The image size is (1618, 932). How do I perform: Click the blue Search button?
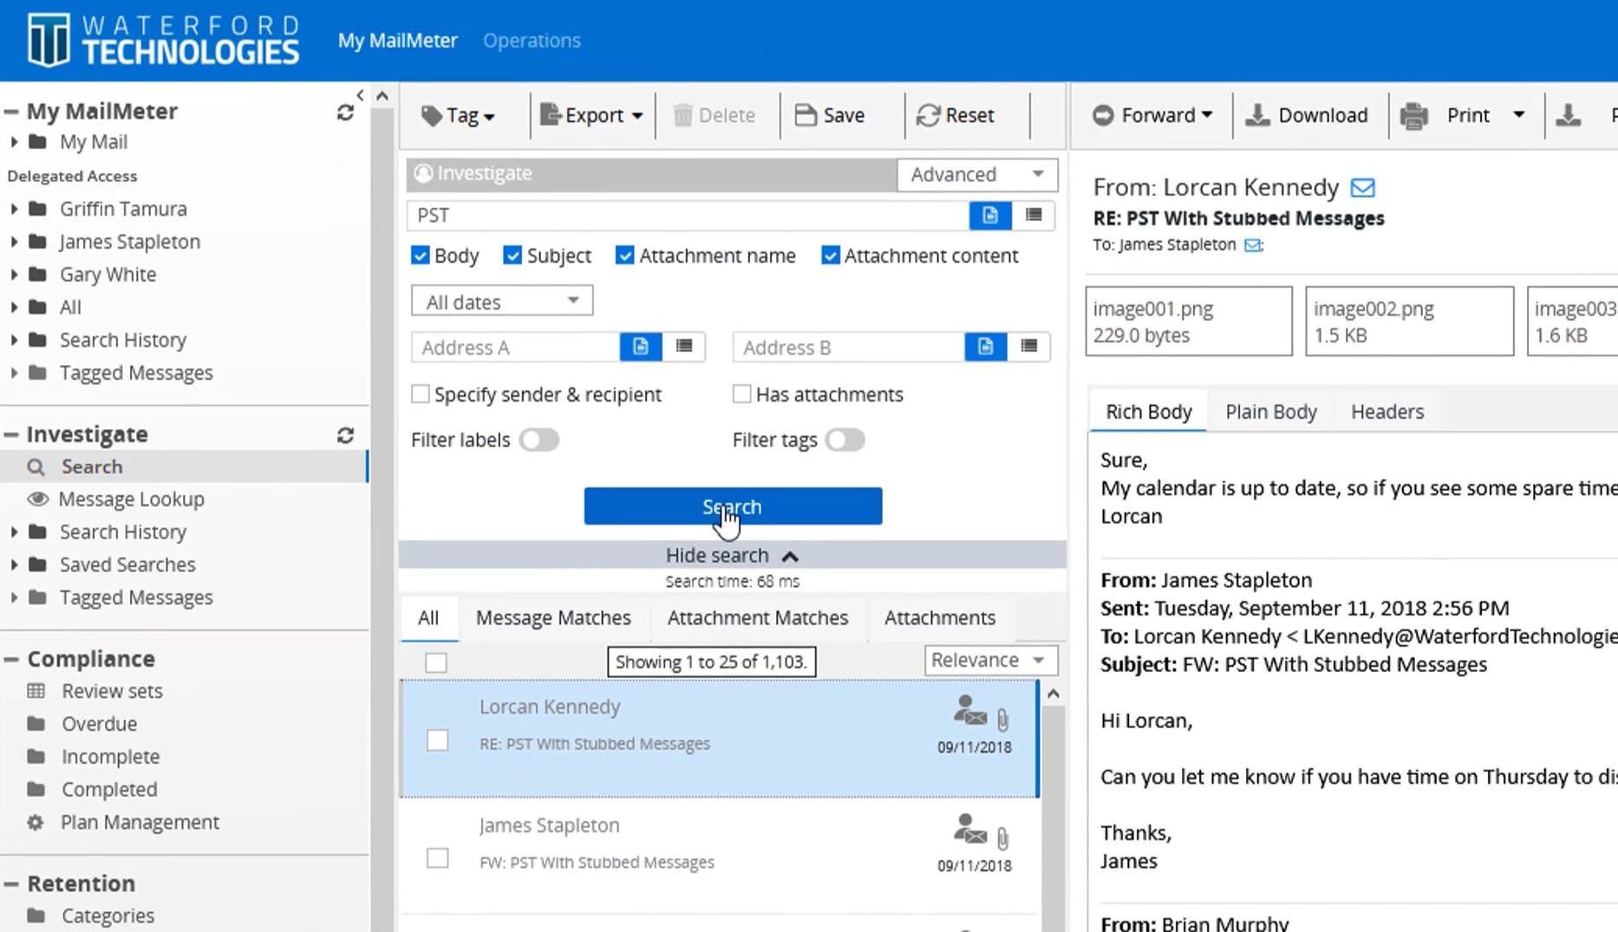(x=733, y=506)
